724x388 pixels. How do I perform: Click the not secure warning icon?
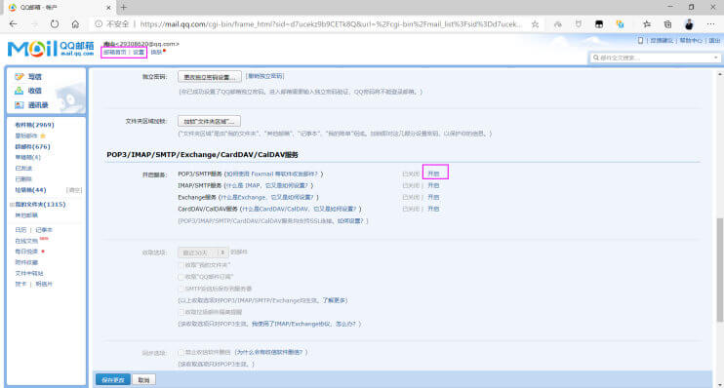pyautogui.click(x=99, y=24)
